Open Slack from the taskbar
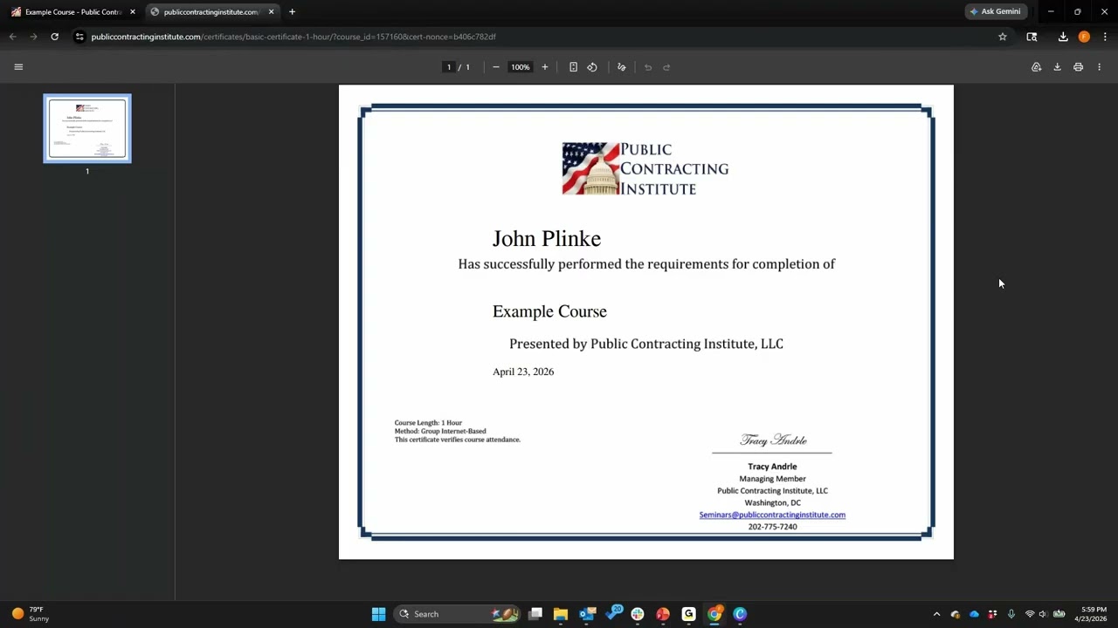1118x628 pixels. tap(638, 614)
